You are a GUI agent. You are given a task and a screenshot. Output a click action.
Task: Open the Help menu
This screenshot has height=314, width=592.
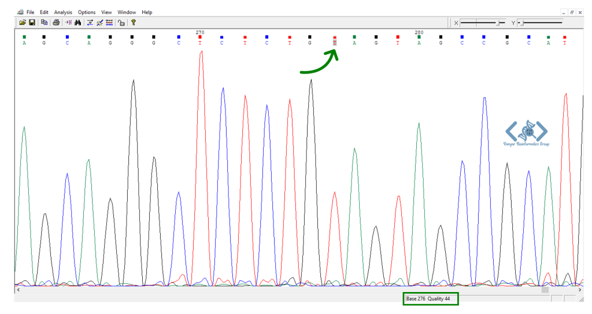click(147, 12)
